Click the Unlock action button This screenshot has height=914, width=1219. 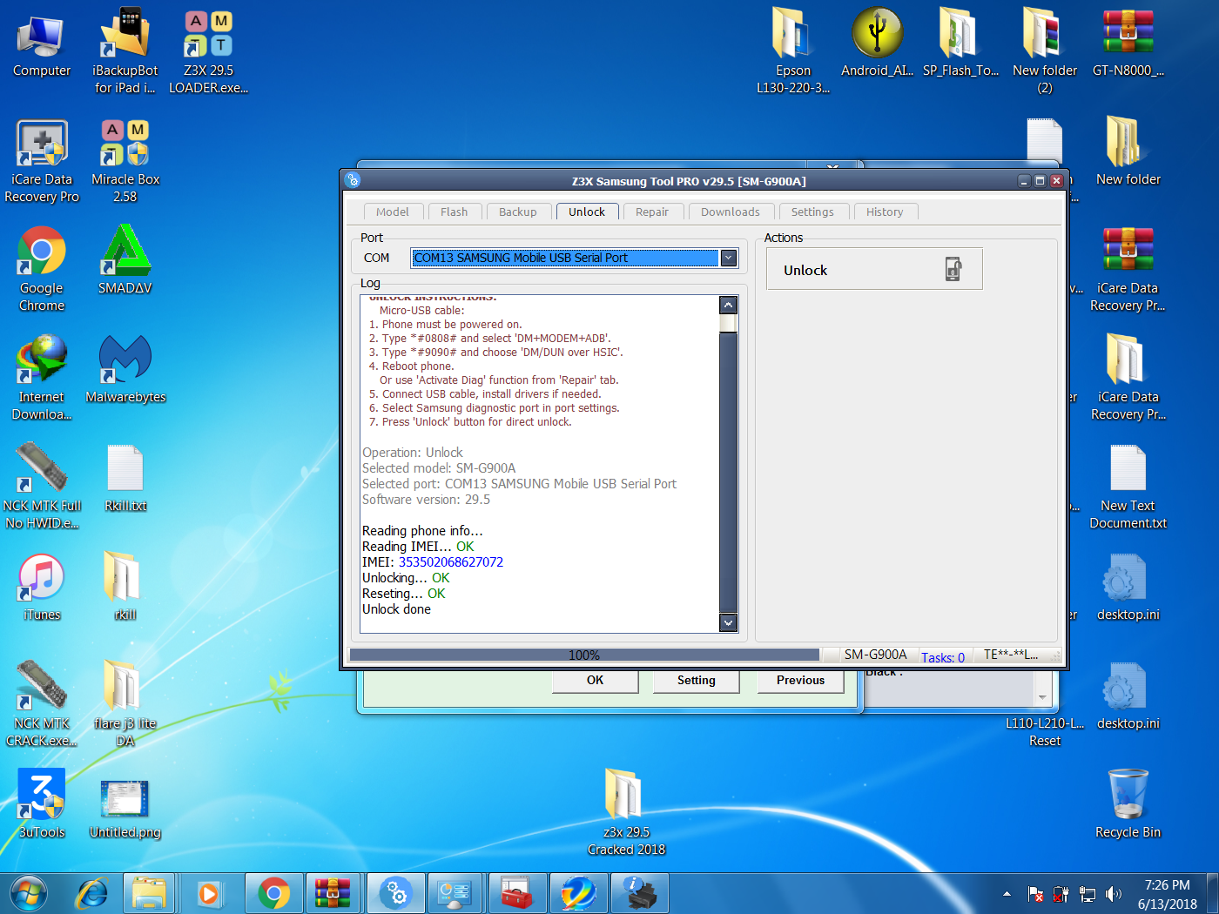[x=874, y=270]
